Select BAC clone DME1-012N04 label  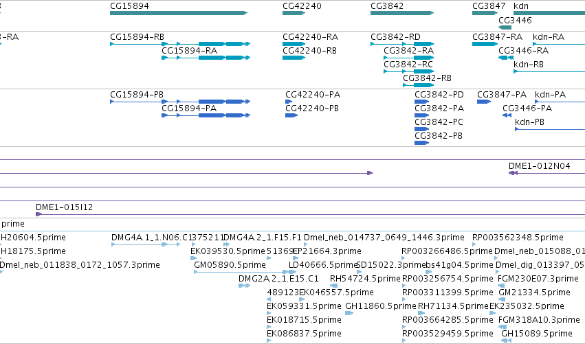[x=540, y=166]
